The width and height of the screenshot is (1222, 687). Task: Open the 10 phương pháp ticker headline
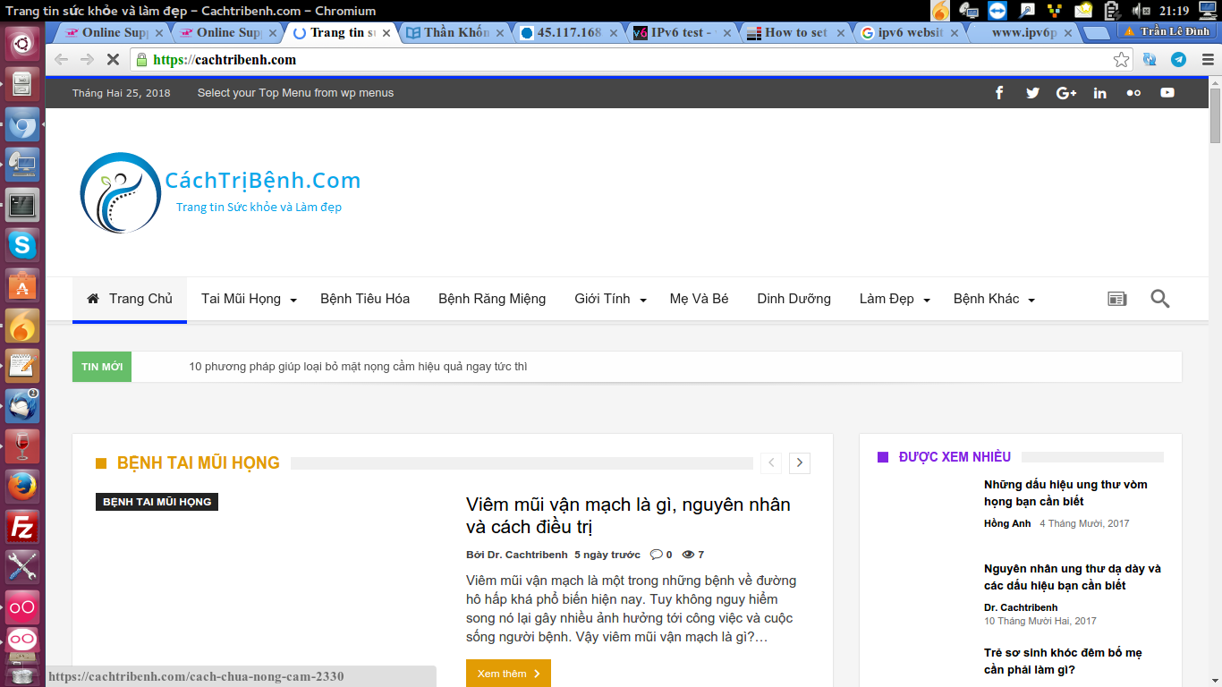click(358, 367)
